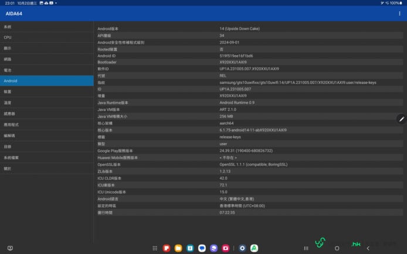The width and height of the screenshot is (407, 254).
Task: Select build ID UP1A.231005.007.X920XXU1AXI9
Action: pyautogui.click(x=249, y=69)
